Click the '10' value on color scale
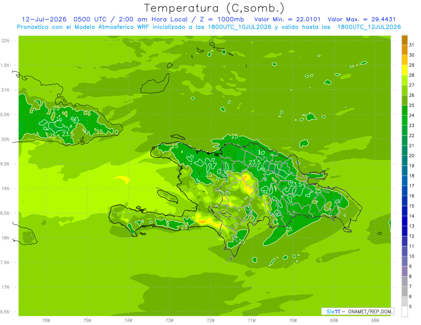Screen dimensions: 421x325 click(x=412, y=256)
